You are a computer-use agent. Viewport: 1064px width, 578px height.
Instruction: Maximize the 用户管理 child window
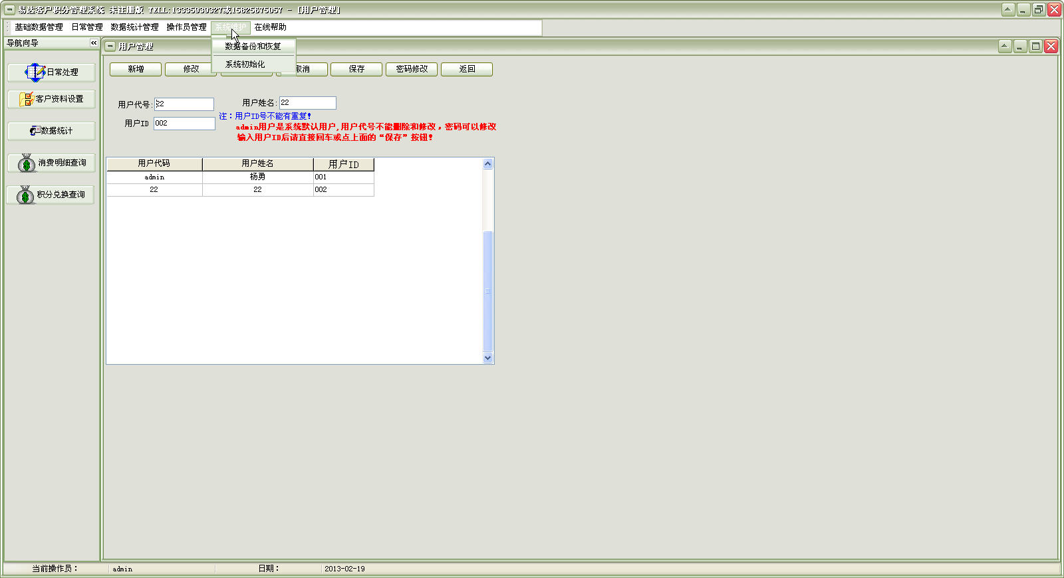click(x=1035, y=46)
